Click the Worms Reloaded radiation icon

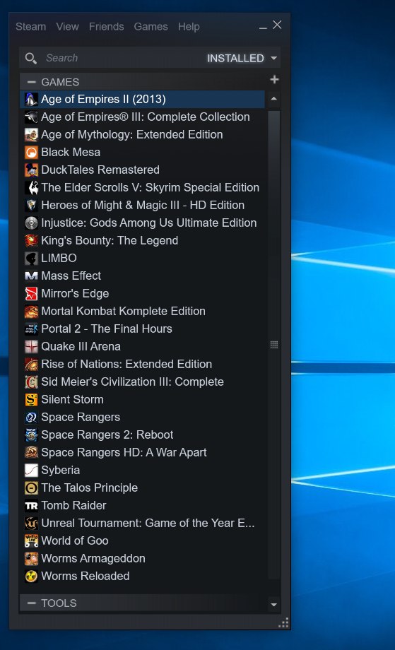click(x=31, y=577)
